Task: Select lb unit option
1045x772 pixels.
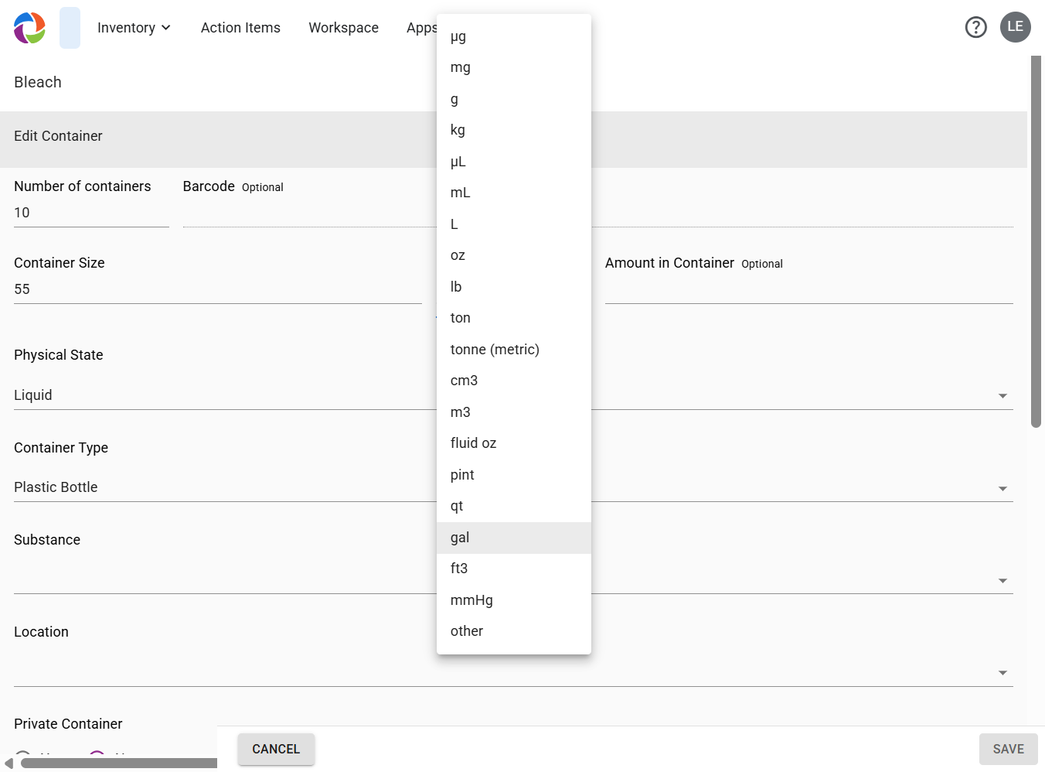Action: 514,287
